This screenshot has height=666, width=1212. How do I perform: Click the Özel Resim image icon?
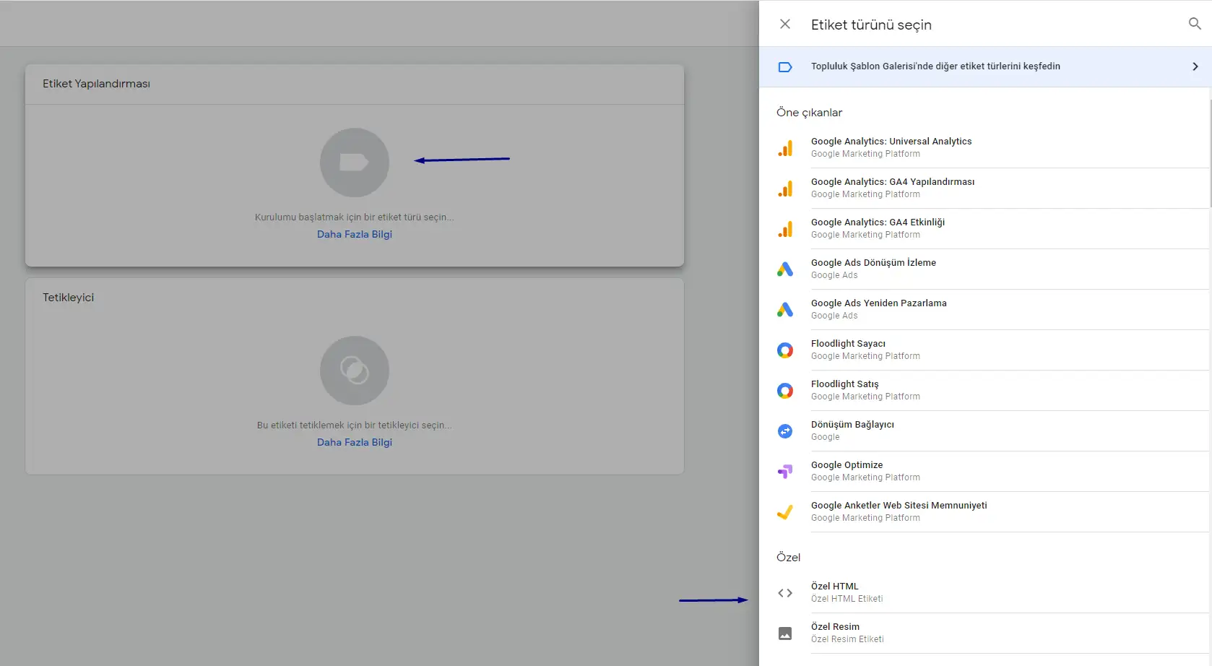click(785, 633)
